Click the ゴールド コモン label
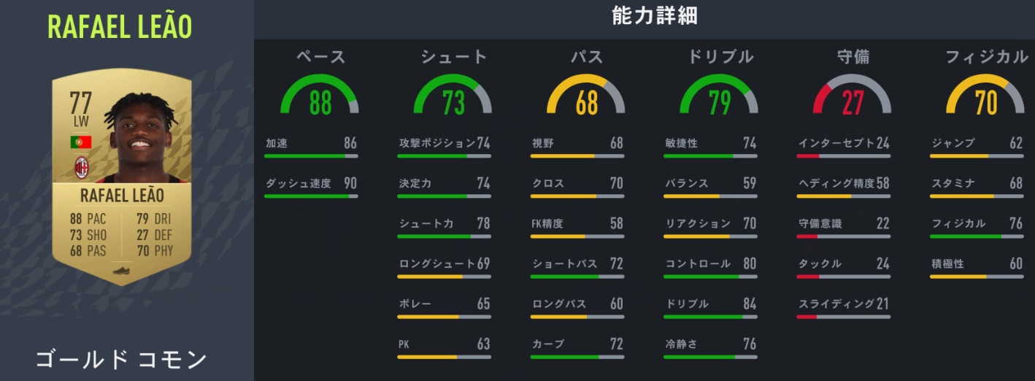 coord(121,359)
